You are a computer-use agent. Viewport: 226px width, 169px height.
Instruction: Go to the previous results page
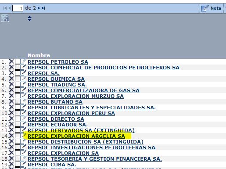click(x=9, y=8)
